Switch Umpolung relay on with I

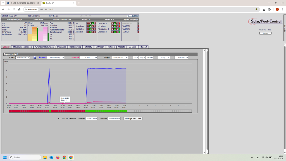pos(88,26)
